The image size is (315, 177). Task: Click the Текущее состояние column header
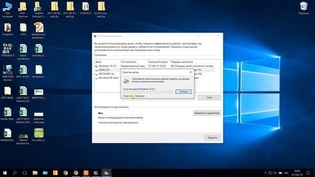[182, 62]
